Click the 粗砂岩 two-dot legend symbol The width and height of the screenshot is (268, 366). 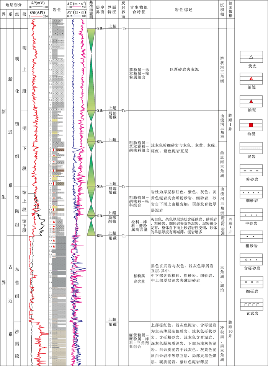[x=251, y=237]
